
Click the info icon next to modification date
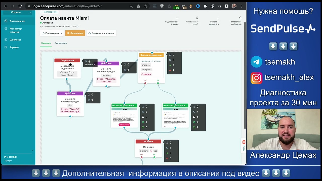[78, 26]
